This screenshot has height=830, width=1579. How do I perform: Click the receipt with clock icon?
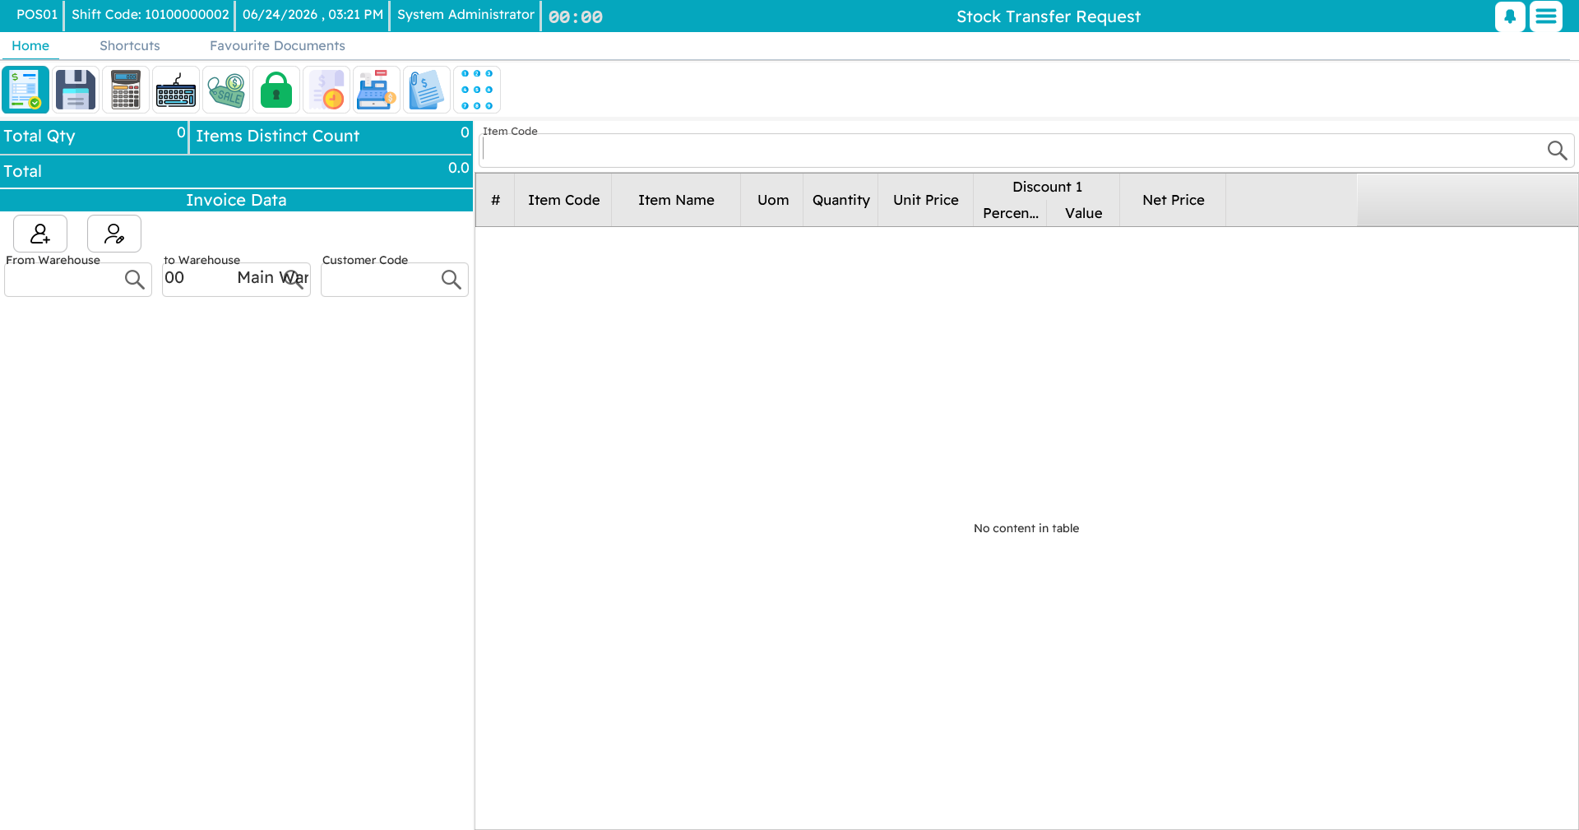point(326,90)
